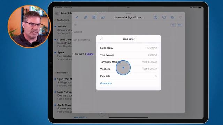
Task: Expand Pick date chevron arrow
Action: pyautogui.click(x=156, y=76)
